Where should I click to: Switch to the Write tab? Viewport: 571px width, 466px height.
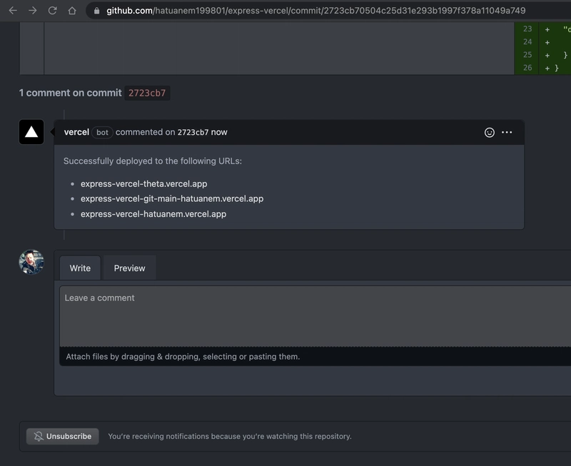[80, 268]
